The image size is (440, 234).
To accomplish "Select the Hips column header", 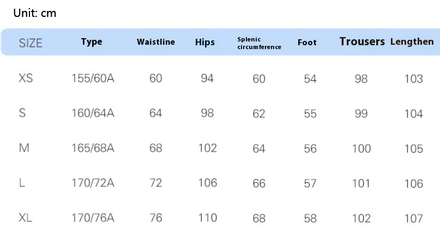I will tap(205, 43).
